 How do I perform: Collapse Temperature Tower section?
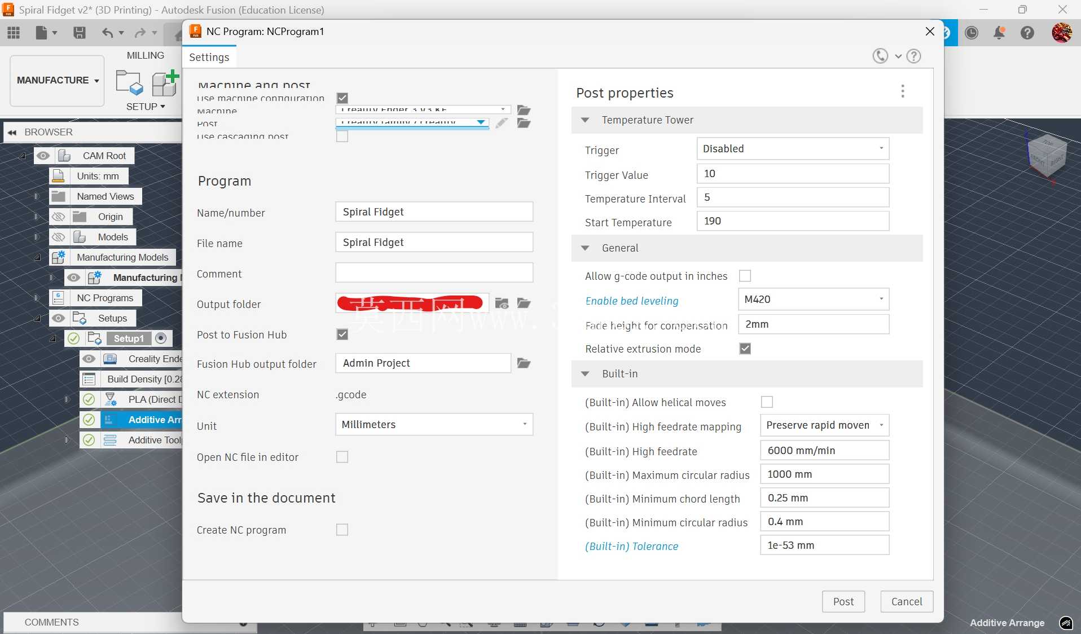point(585,120)
